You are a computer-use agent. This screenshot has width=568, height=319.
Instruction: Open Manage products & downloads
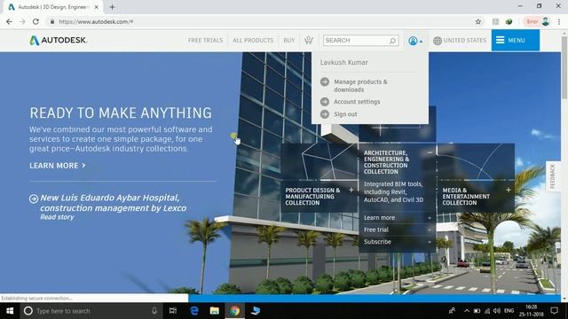(x=360, y=86)
